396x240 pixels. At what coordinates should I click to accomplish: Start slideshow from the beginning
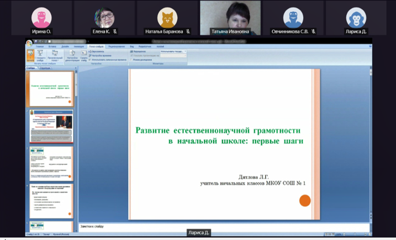click(x=30, y=56)
